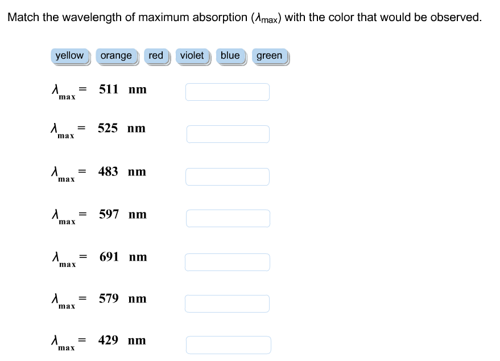Click the answer field for 579 nm
The image size is (500, 361).
click(x=227, y=303)
